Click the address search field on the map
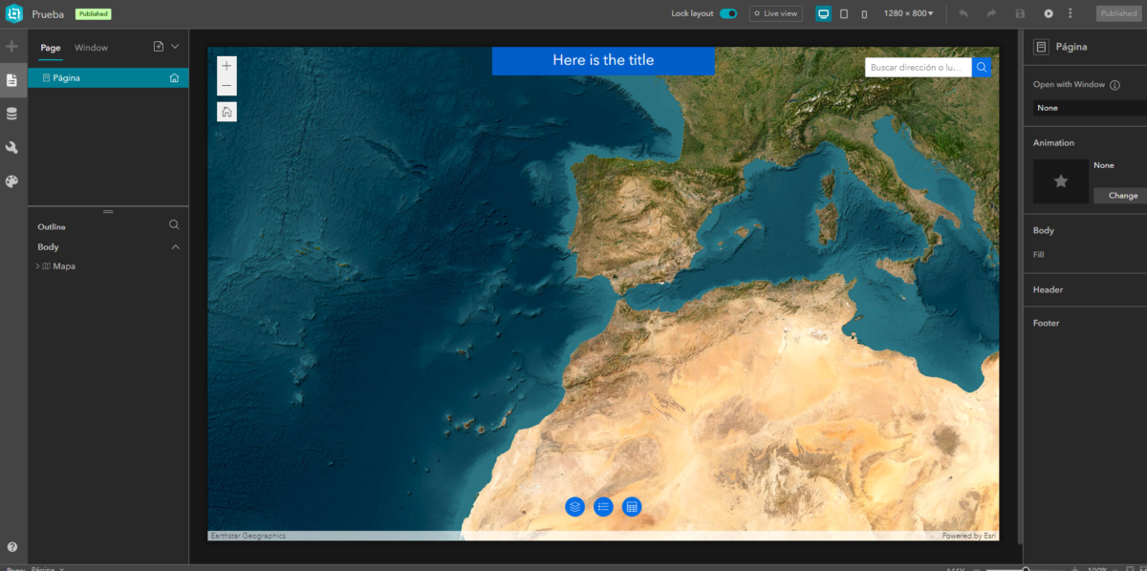 [x=918, y=67]
